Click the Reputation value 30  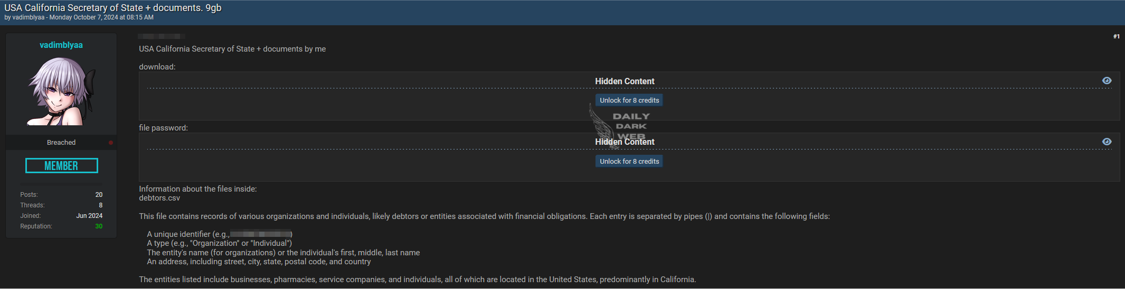coord(99,226)
